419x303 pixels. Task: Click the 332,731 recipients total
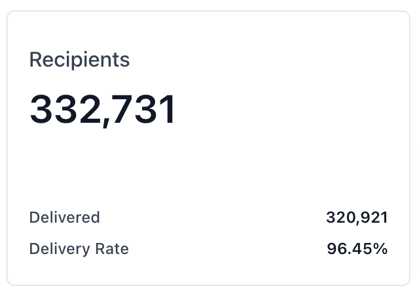pos(103,110)
